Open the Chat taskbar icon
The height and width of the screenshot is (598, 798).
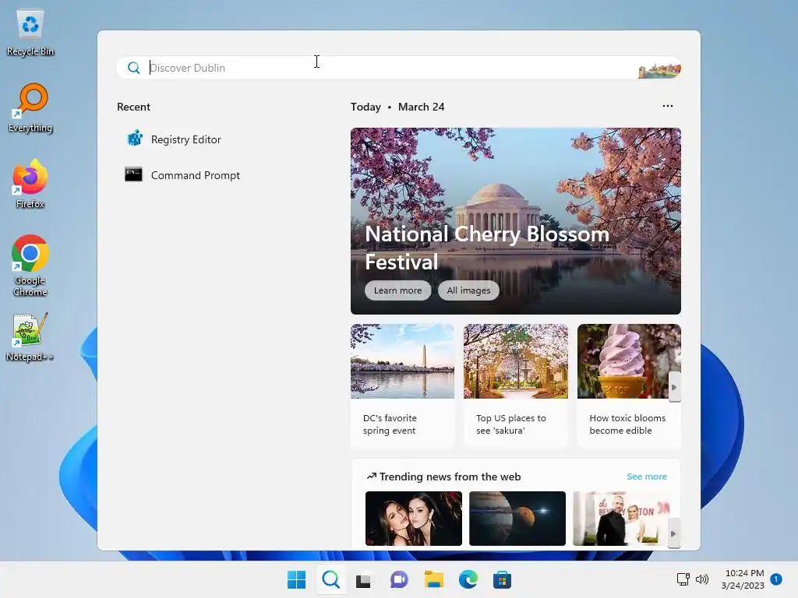pyautogui.click(x=399, y=579)
